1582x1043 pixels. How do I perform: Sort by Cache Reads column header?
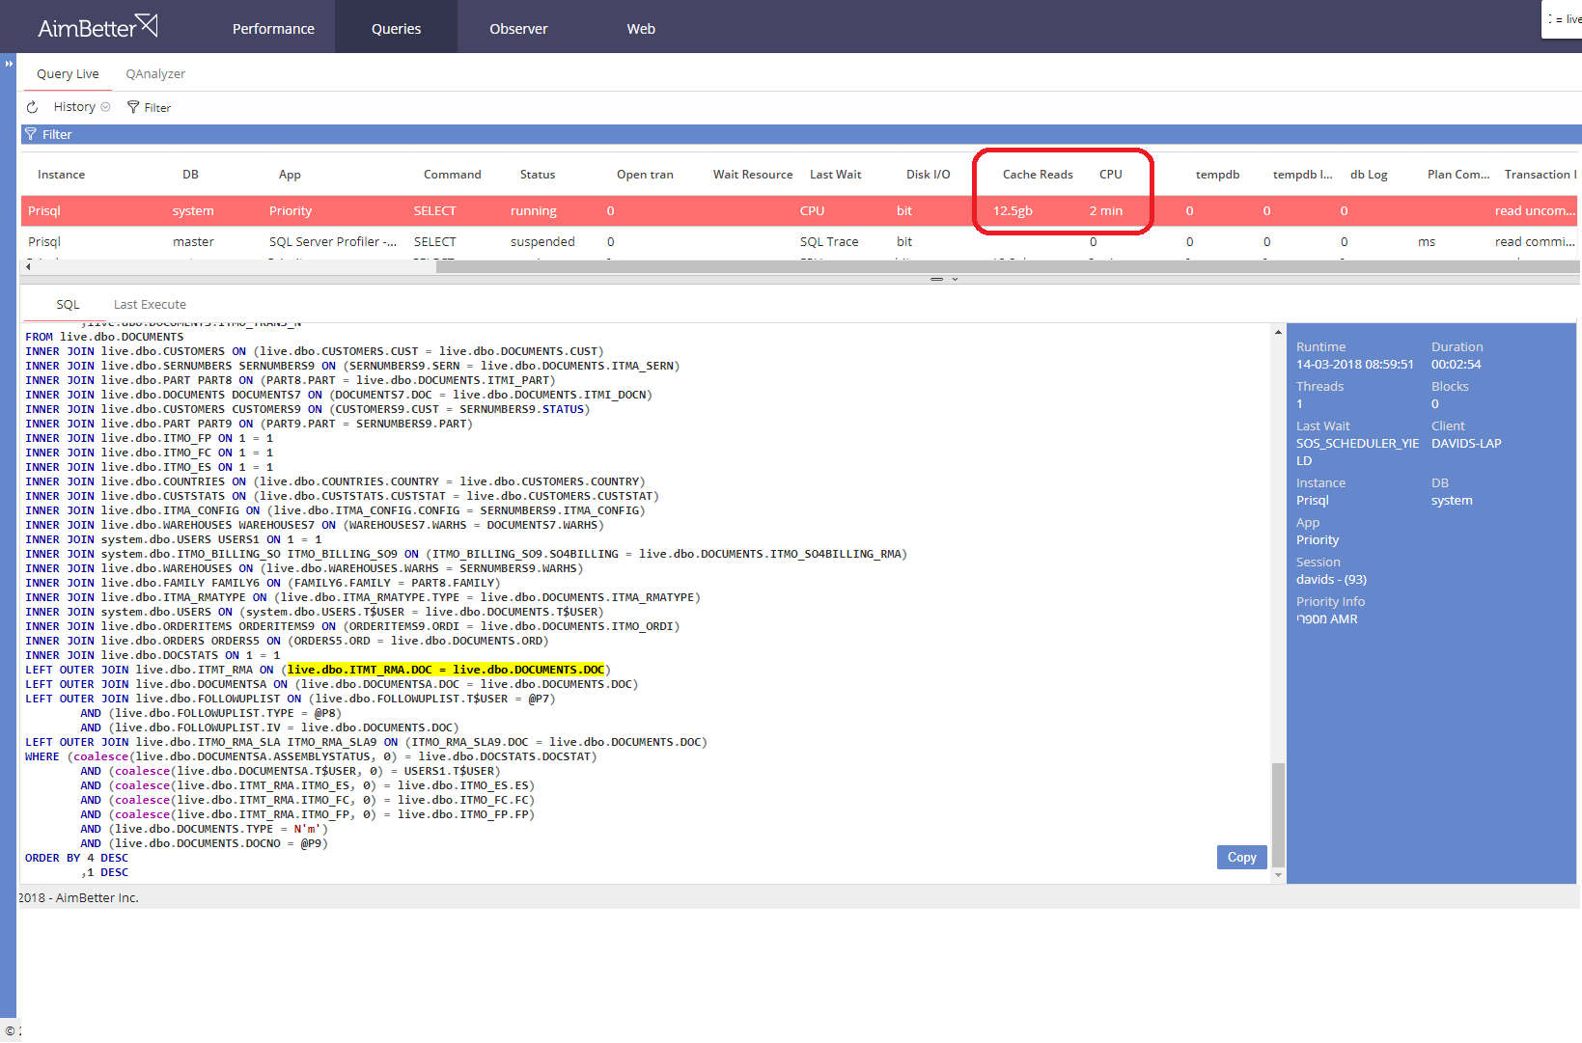point(1038,175)
